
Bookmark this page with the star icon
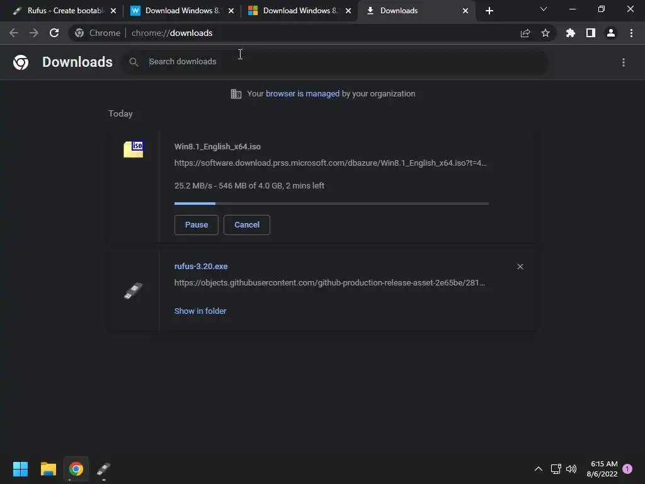coord(545,33)
